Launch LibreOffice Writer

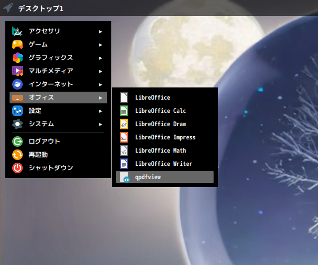pyautogui.click(x=165, y=164)
